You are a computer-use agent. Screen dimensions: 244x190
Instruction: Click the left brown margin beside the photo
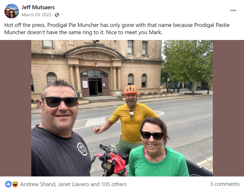[15, 108]
